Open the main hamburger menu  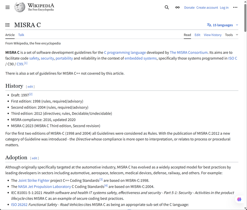coord(7,7)
